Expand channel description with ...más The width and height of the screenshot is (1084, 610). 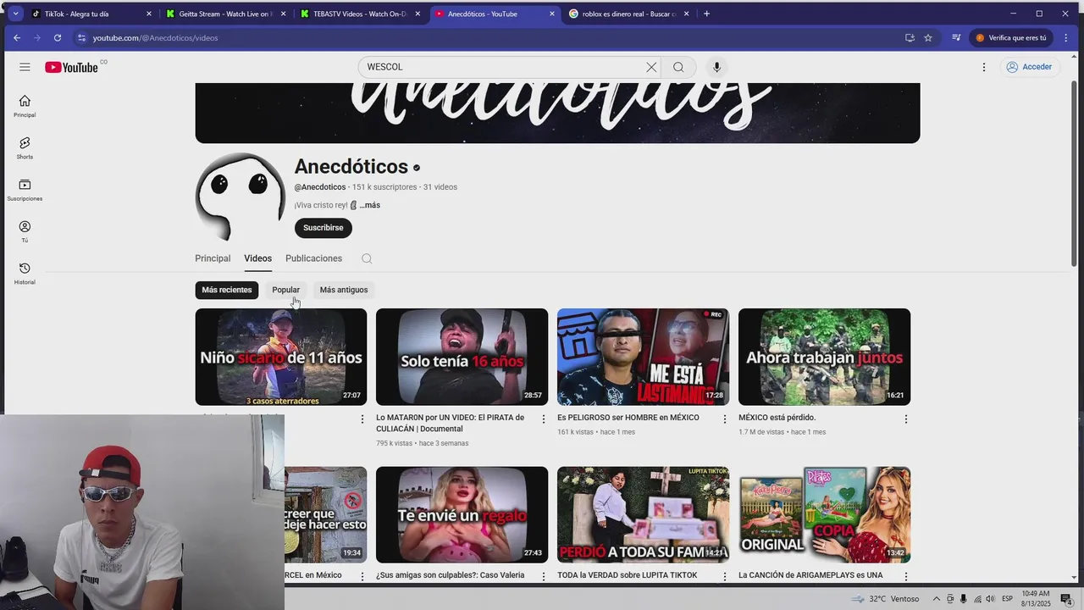[370, 205]
